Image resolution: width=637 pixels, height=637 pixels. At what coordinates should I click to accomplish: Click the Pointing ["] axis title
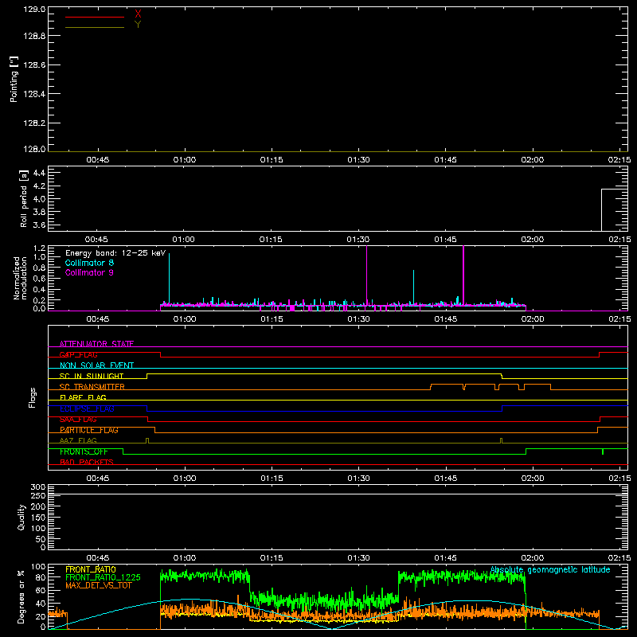pos(14,79)
